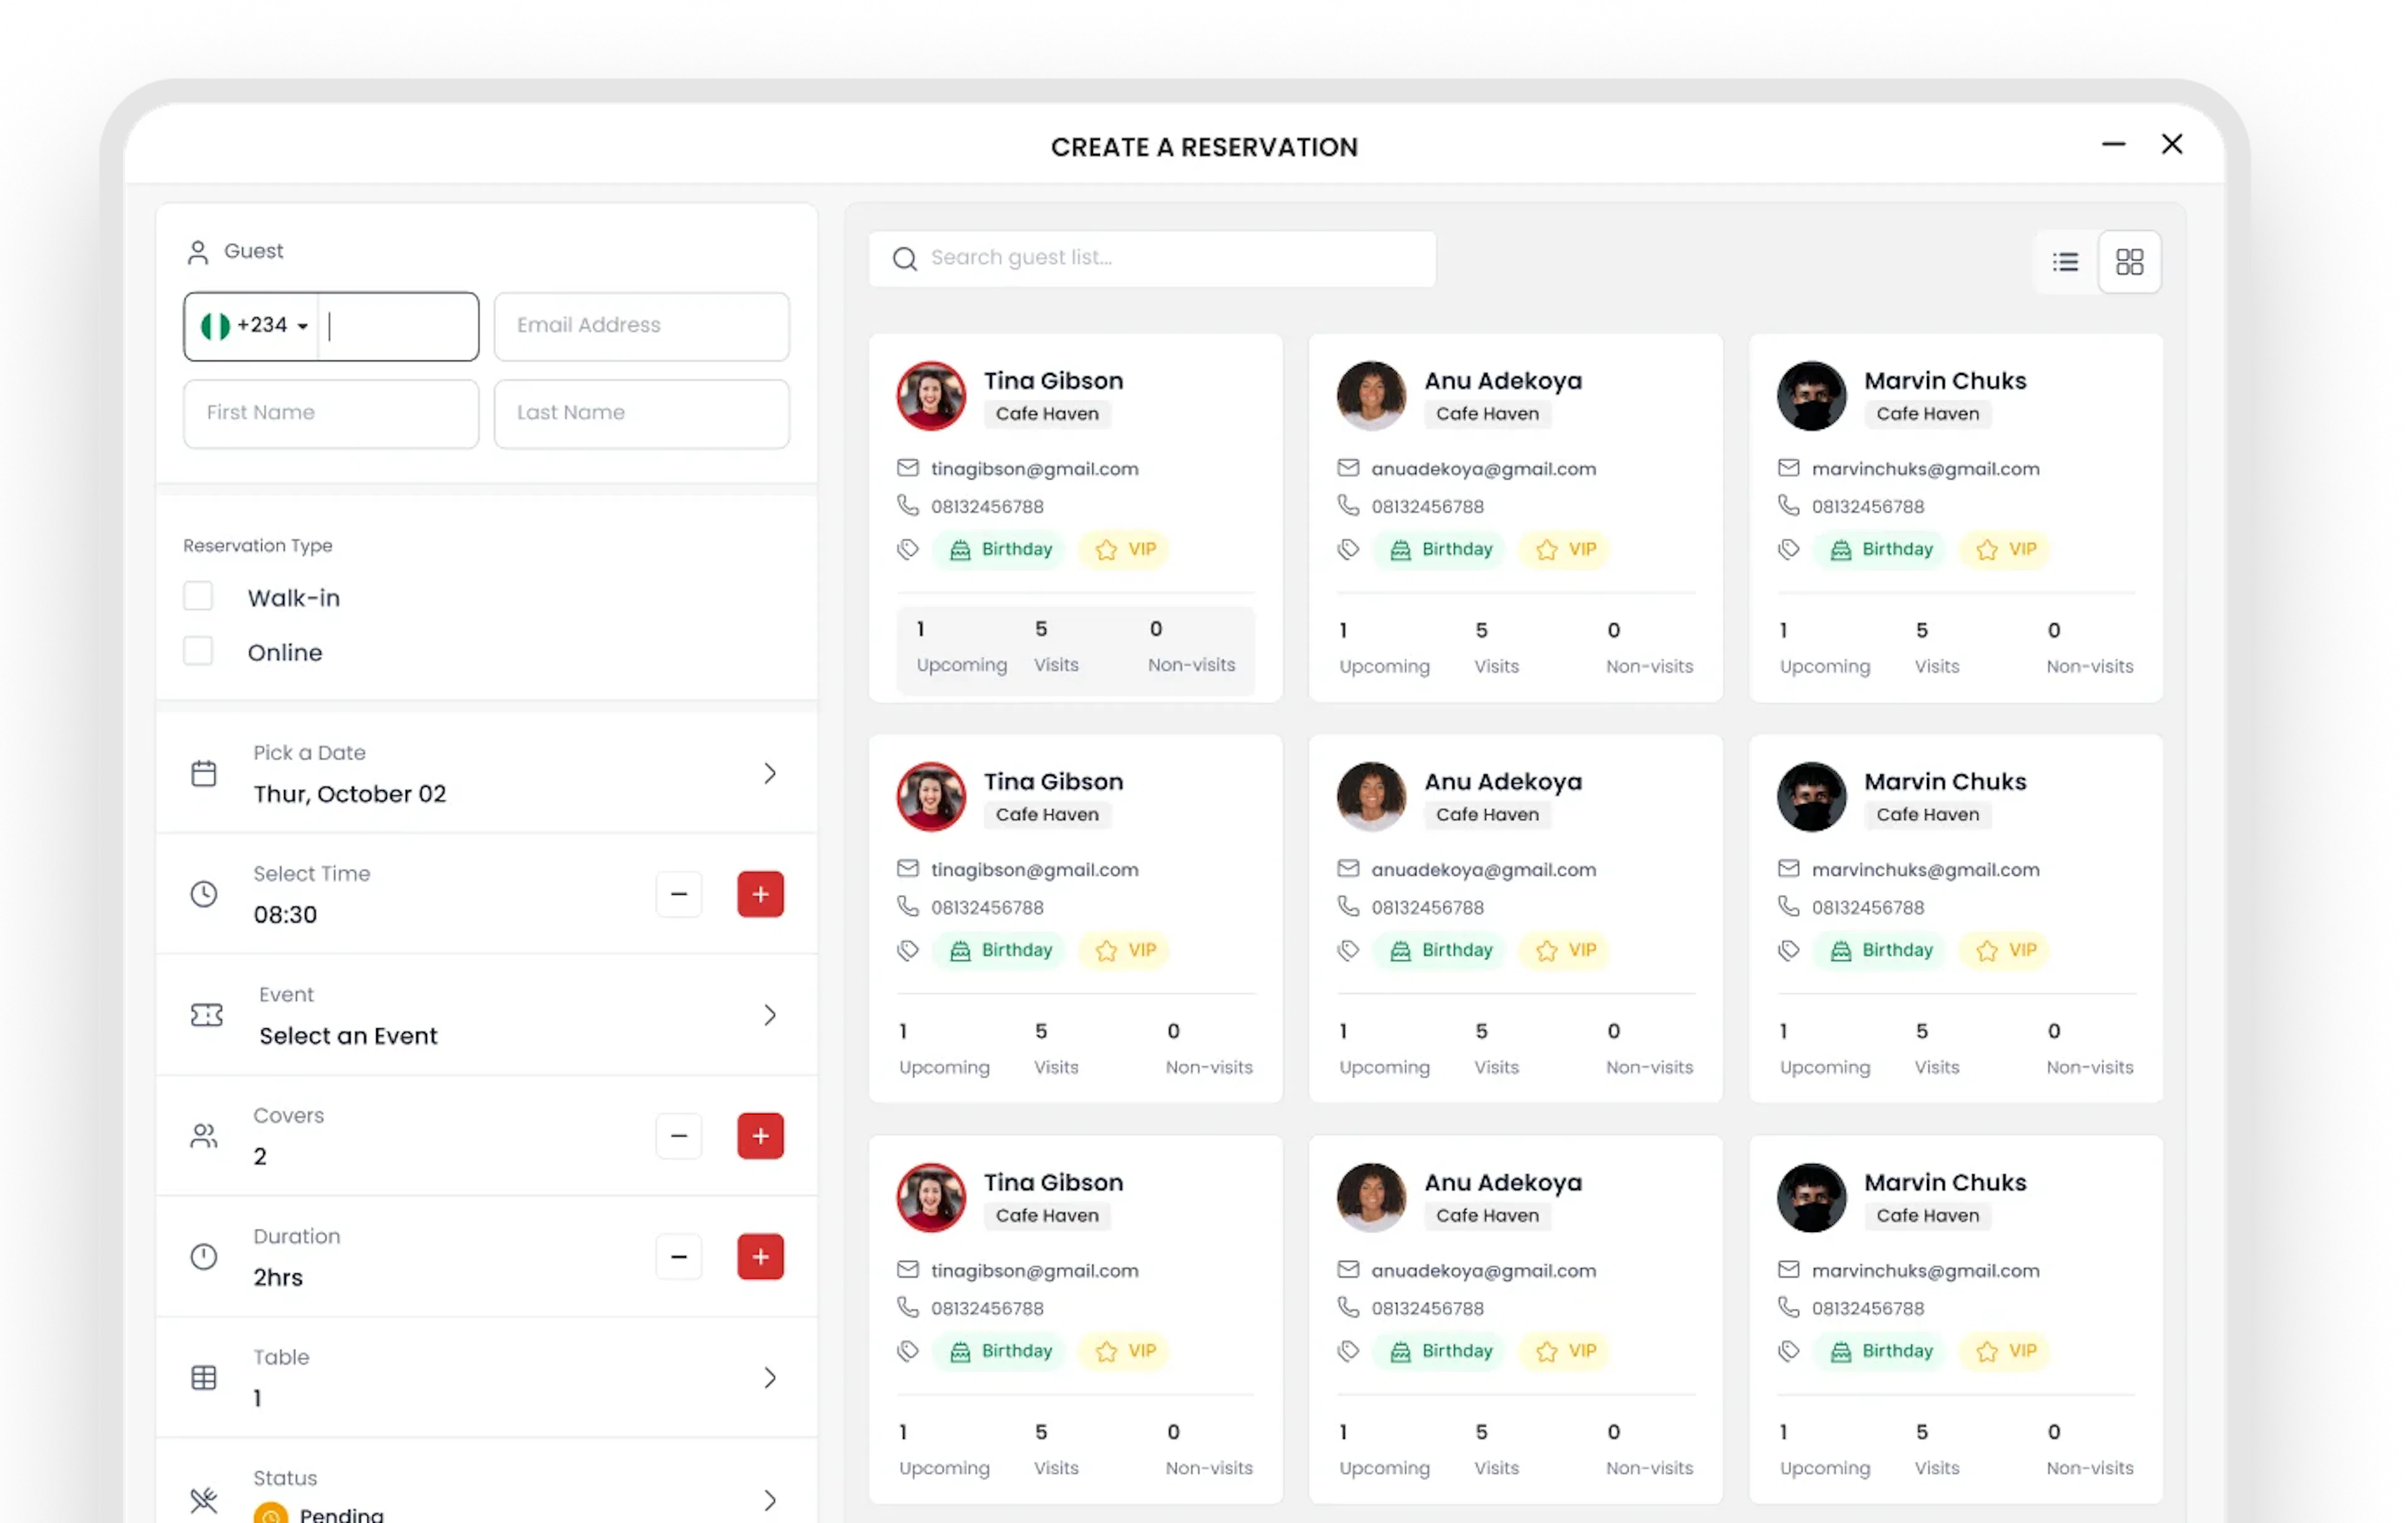Expand the Pick a Date chevron
The width and height of the screenshot is (2408, 1523).
[769, 773]
